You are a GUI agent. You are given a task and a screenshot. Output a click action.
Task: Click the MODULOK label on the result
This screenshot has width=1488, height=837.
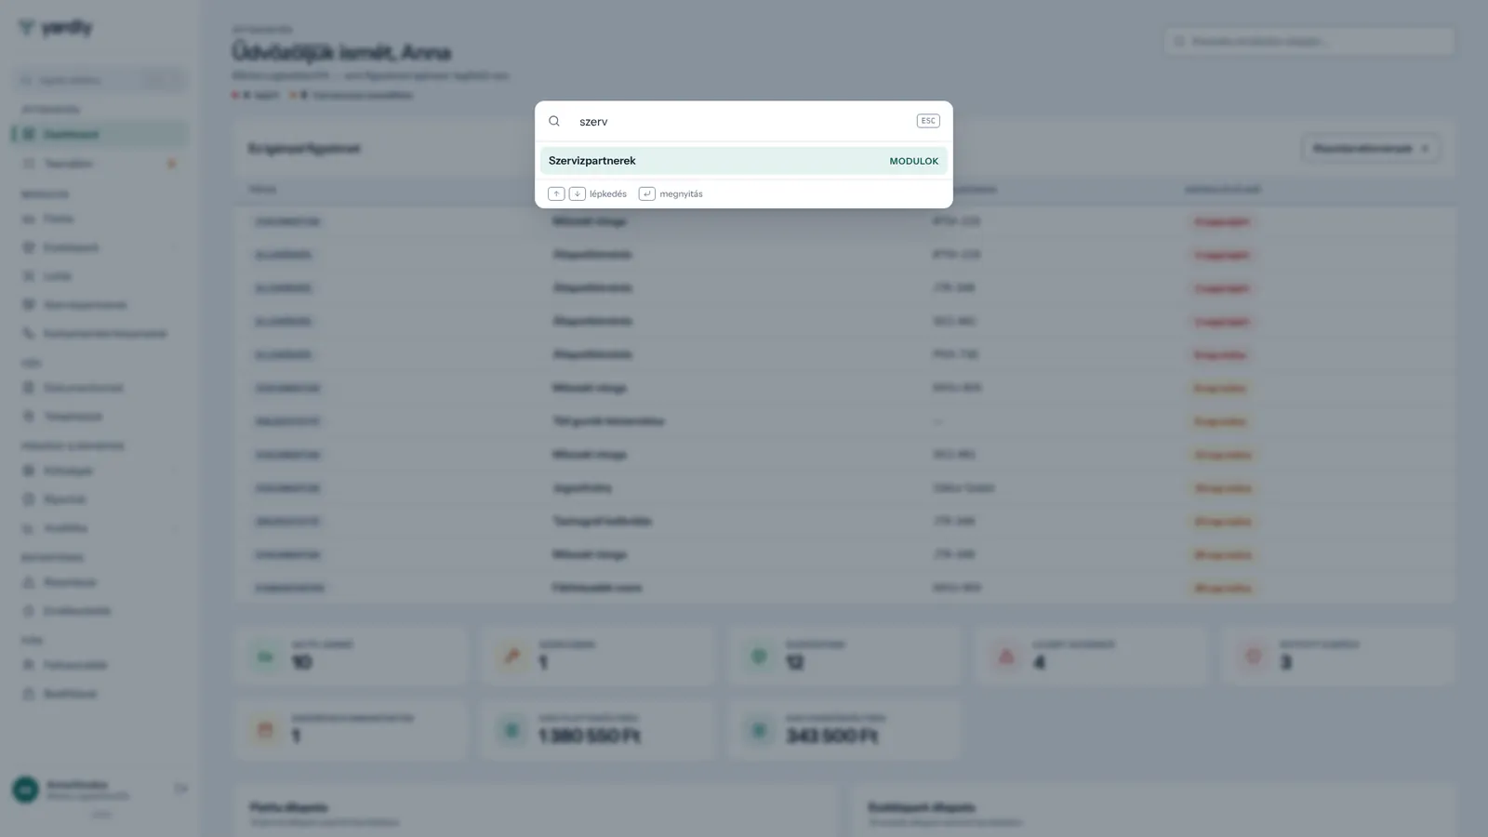(913, 161)
